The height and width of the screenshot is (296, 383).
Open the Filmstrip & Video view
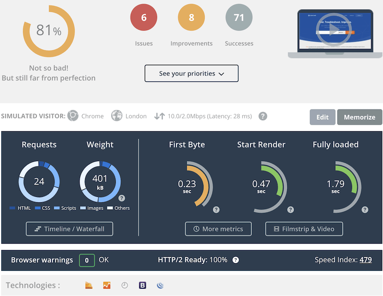[304, 229]
